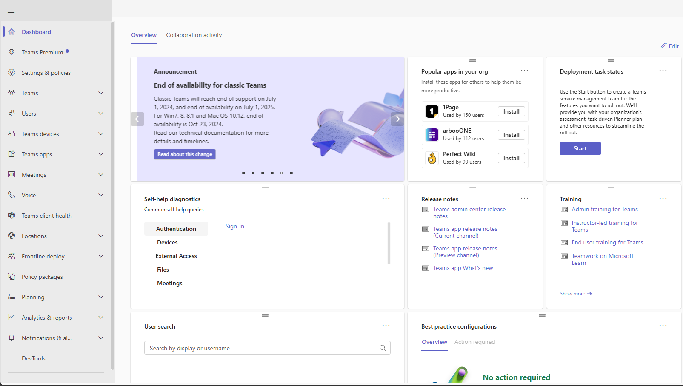This screenshot has width=683, height=386.
Task: Install the 1Page app
Action: pos(512,111)
